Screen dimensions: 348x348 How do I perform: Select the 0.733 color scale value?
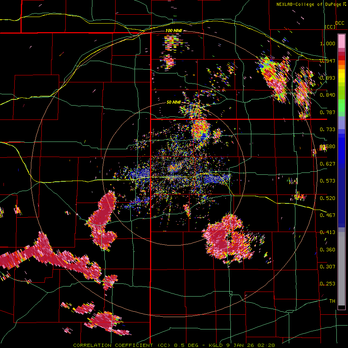pyautogui.click(x=328, y=130)
